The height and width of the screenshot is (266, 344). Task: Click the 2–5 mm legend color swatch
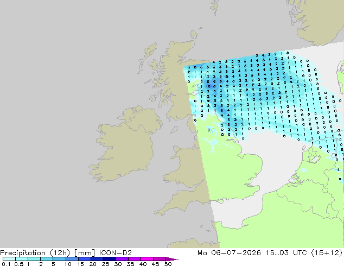[x=47, y=259]
